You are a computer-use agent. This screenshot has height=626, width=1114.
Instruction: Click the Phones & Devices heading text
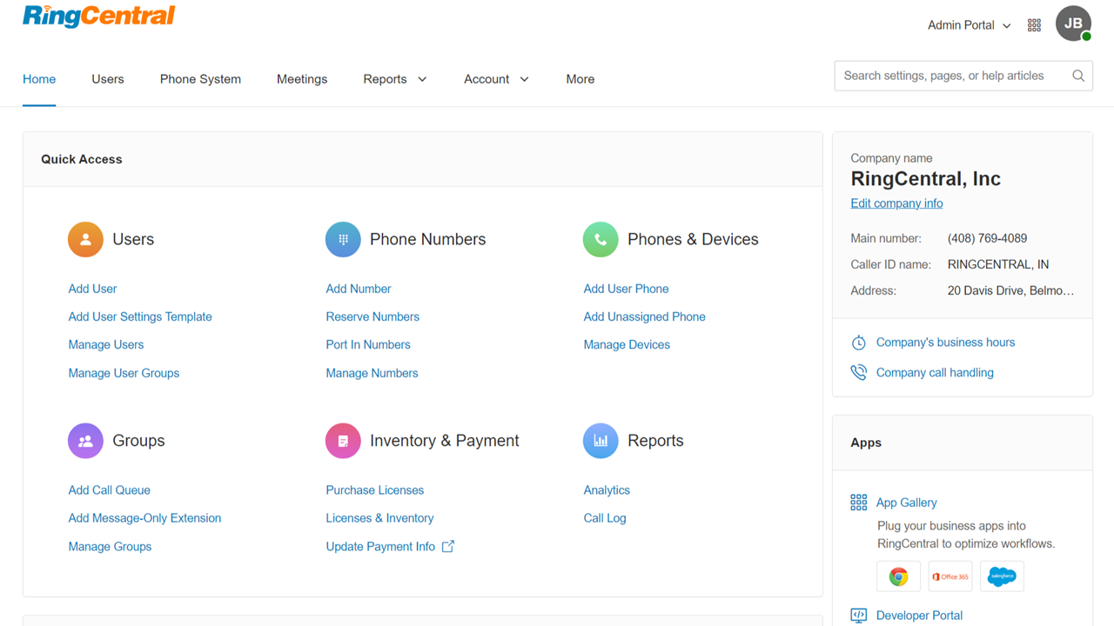[x=693, y=239]
